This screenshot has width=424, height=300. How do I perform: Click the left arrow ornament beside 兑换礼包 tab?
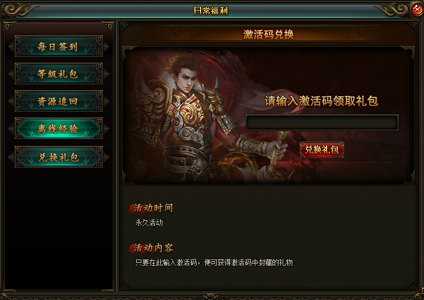click(11, 157)
